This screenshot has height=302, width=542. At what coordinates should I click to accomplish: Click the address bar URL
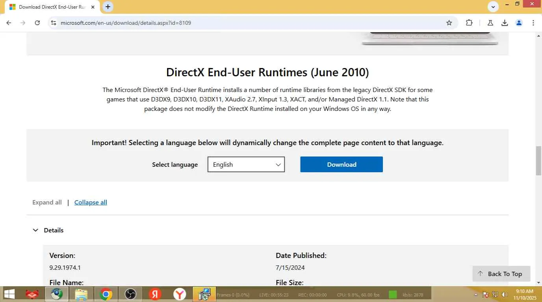point(126,23)
